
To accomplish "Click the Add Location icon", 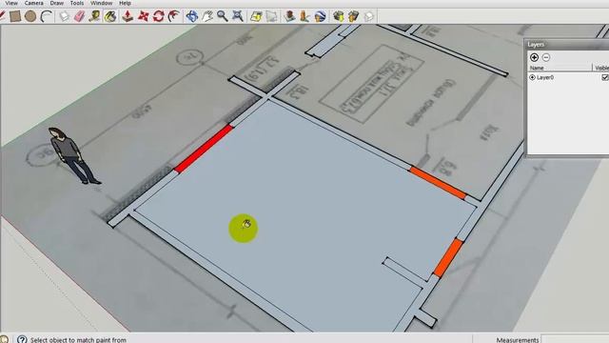I will (x=256, y=16).
